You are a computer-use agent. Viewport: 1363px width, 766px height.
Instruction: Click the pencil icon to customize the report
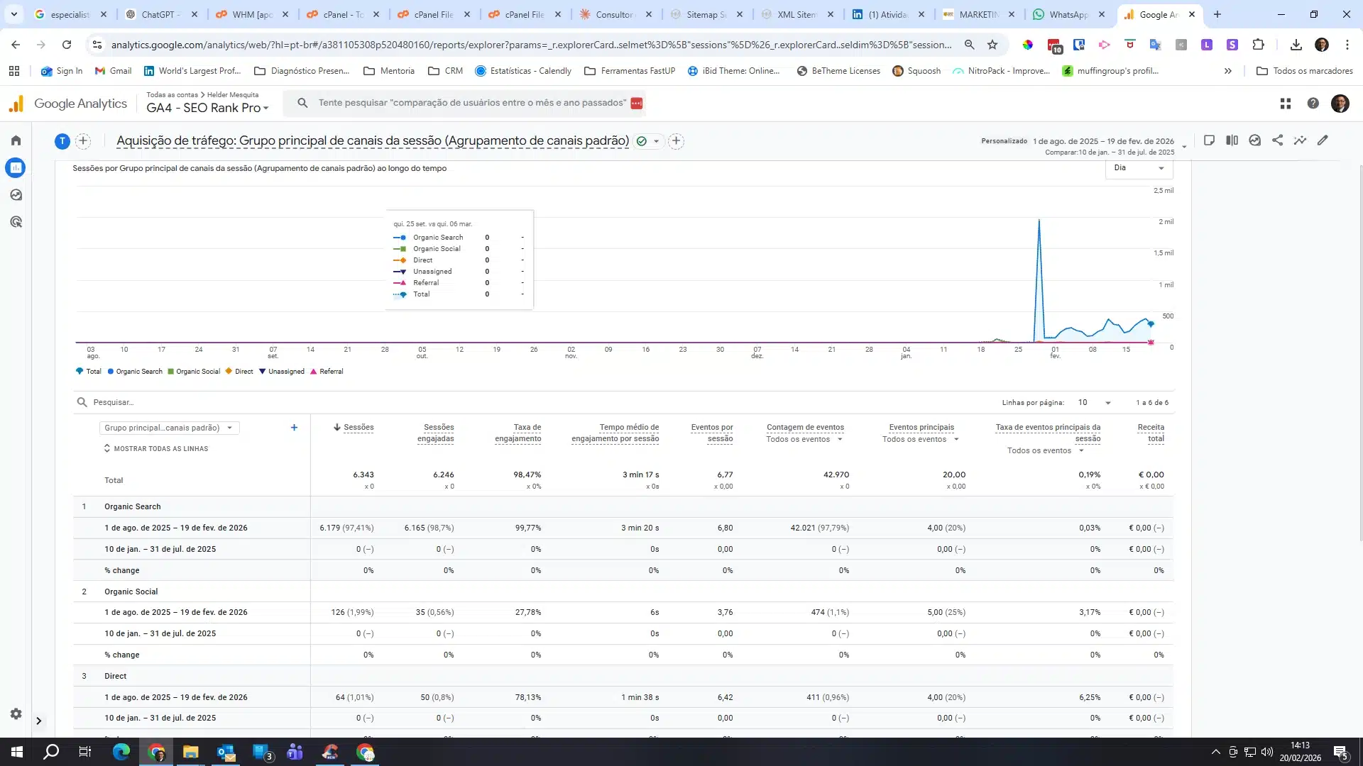pyautogui.click(x=1323, y=140)
